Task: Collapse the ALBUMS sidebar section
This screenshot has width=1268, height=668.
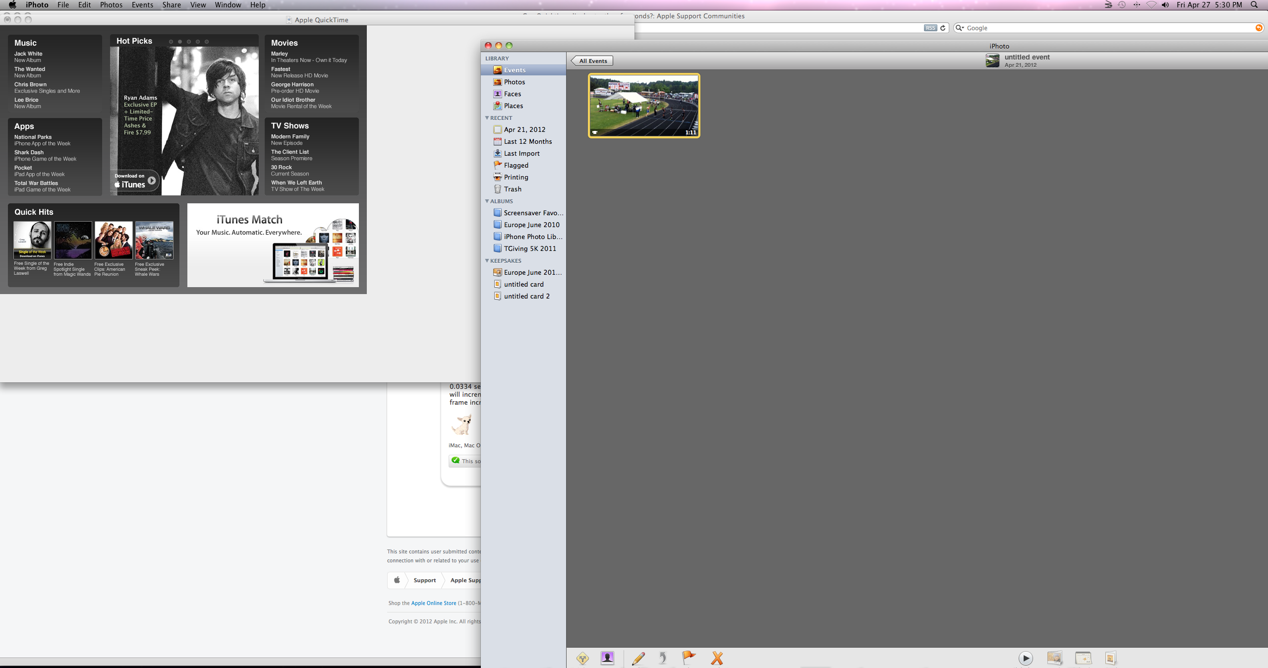Action: (x=487, y=201)
